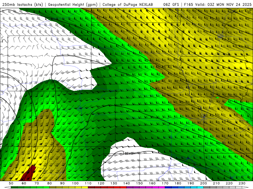The width and height of the screenshot is (253, 189).
Task: Click the dark blue 170 kt legend swatch
Action: coord(168,187)
